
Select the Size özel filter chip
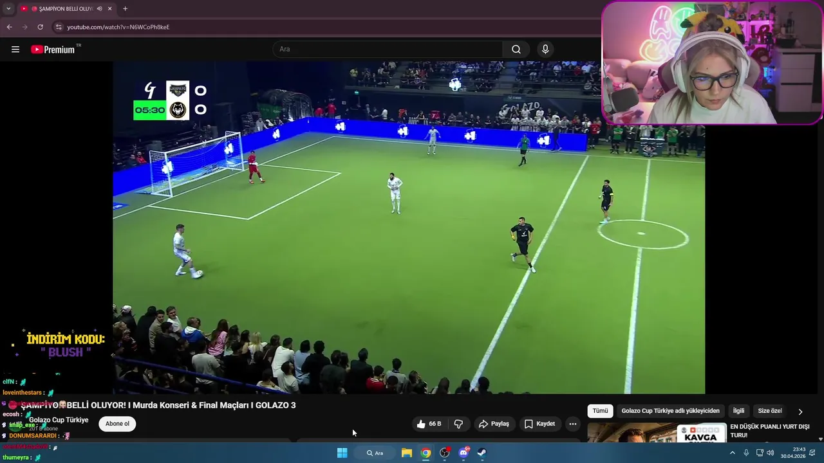click(x=770, y=411)
